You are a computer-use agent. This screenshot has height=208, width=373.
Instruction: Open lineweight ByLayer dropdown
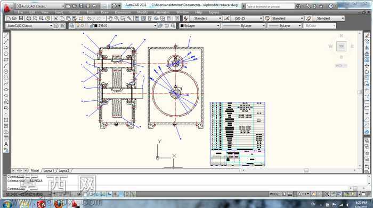pyautogui.click(x=285, y=25)
